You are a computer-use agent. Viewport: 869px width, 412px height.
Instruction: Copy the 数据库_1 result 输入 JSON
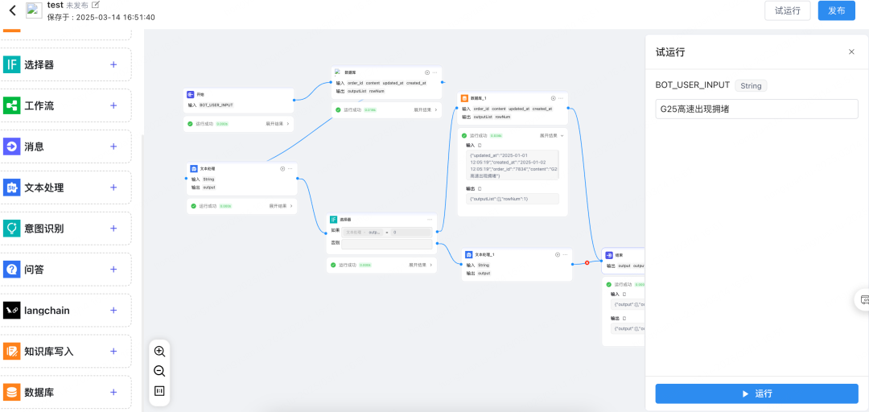click(480, 145)
